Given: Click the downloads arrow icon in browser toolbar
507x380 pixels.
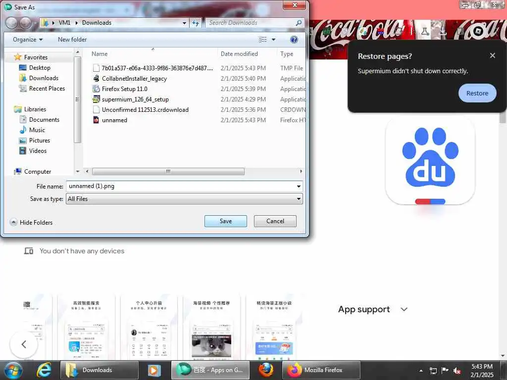Looking at the screenshot, I should [x=443, y=31].
